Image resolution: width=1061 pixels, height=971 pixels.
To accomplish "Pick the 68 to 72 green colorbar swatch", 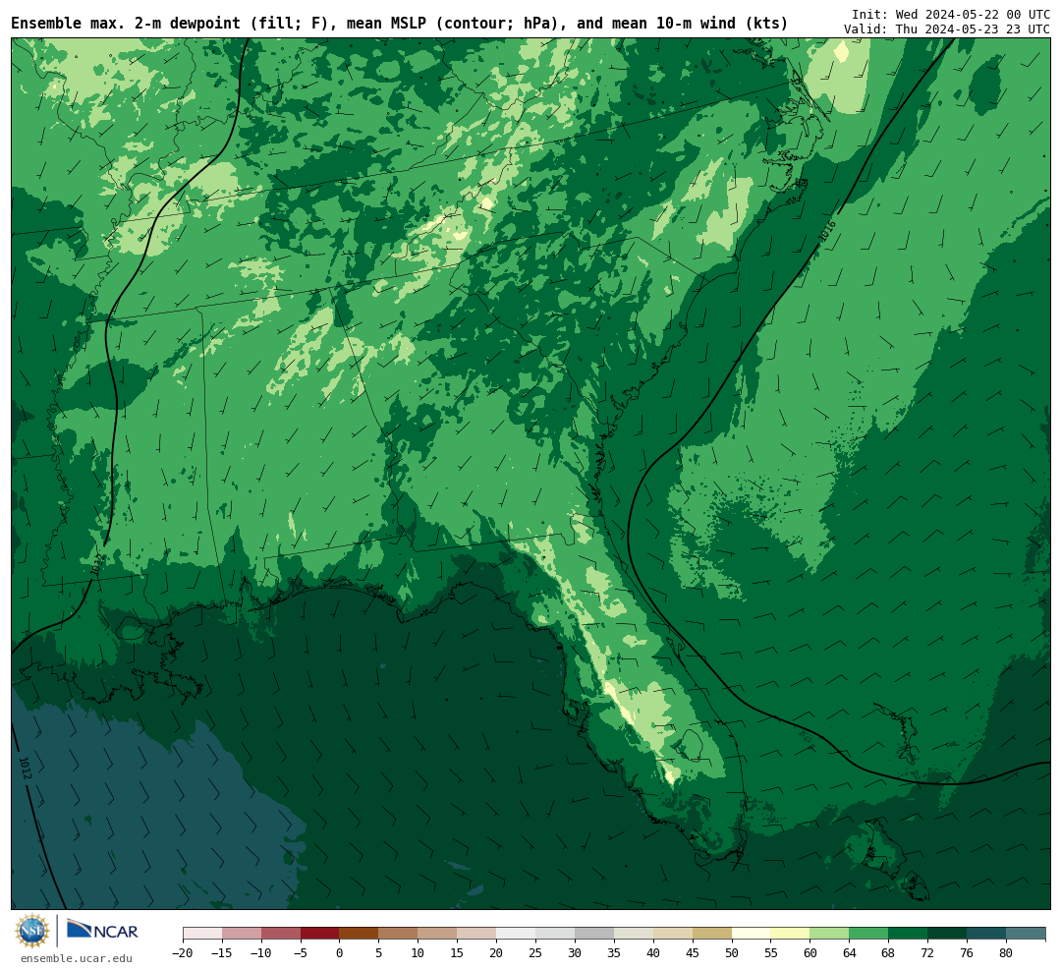I will click(x=909, y=934).
